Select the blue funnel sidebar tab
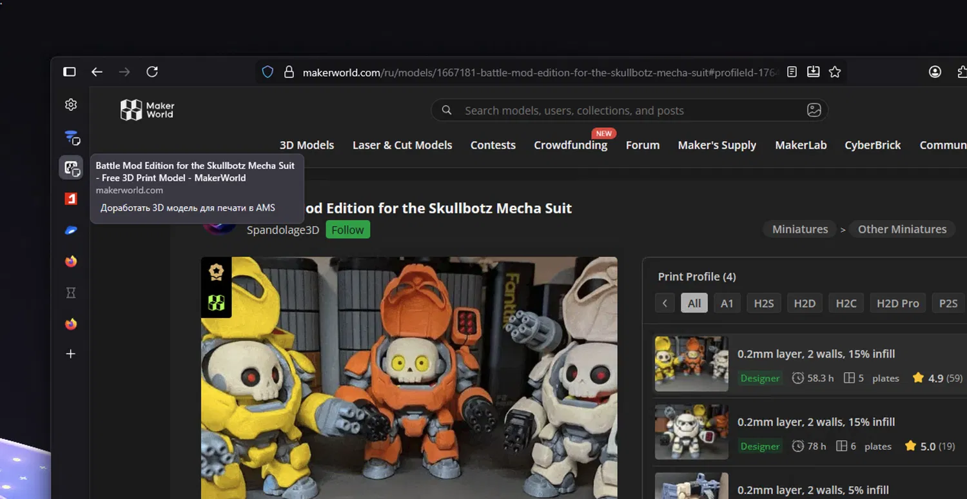967x499 pixels. pos(72,137)
